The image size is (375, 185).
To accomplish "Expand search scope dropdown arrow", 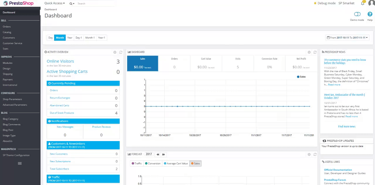I will [72, 4].
